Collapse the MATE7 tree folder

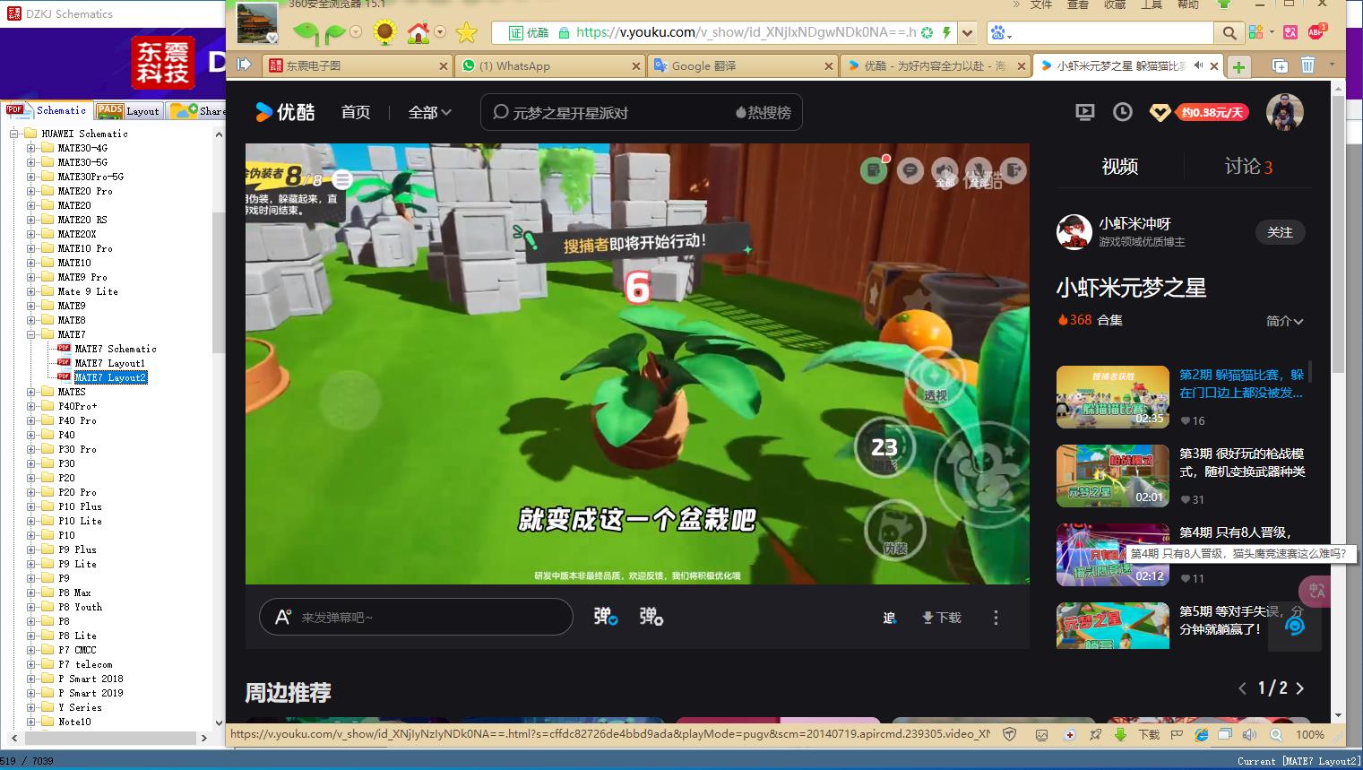click(31, 334)
